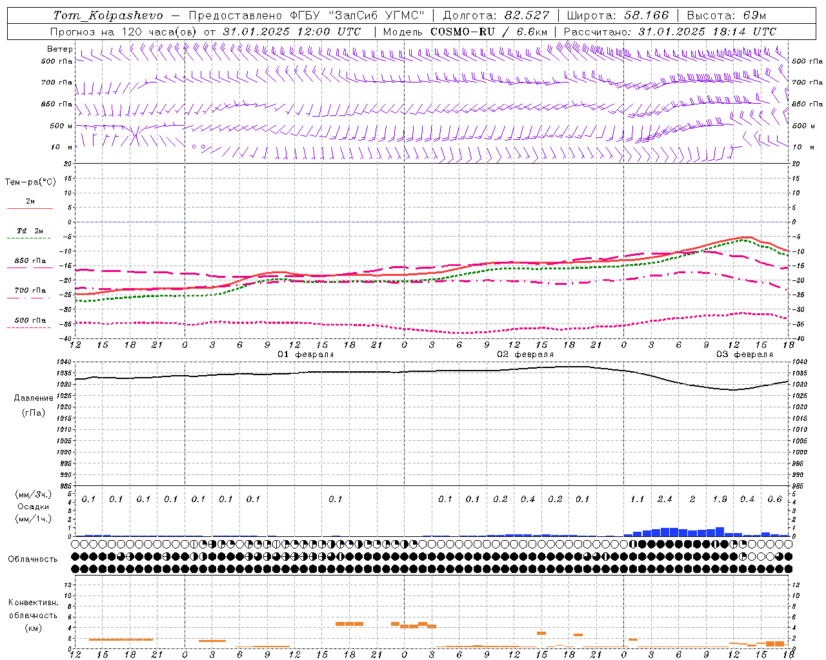Click the 'Ветер' wind panel label
Image resolution: width=826 pixels, height=660 pixels.
[x=59, y=49]
